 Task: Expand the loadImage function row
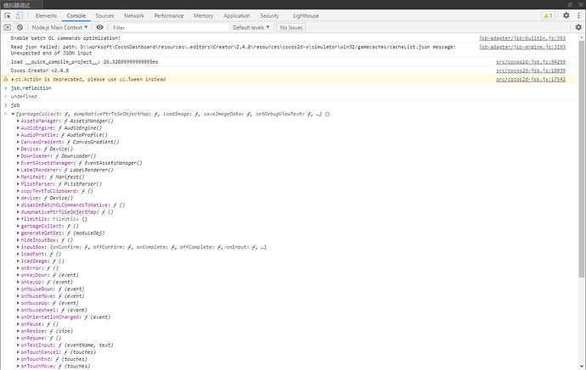point(18,261)
